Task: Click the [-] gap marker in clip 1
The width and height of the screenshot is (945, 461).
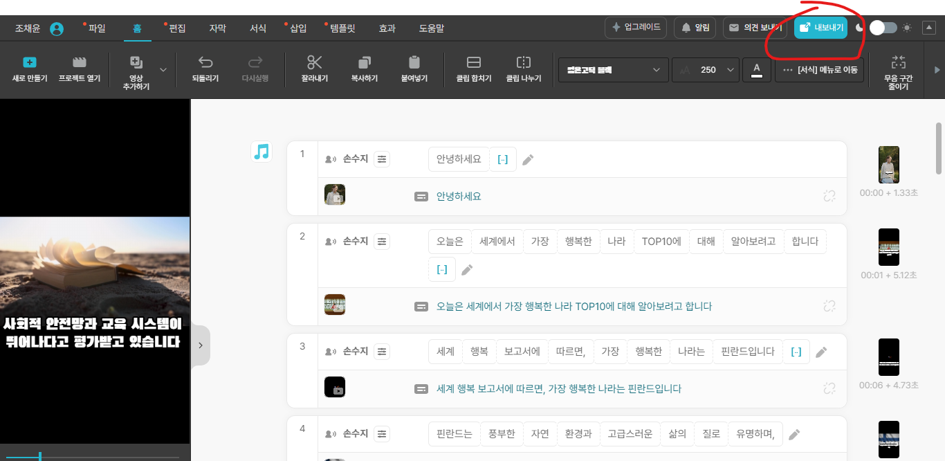Action: 503,159
